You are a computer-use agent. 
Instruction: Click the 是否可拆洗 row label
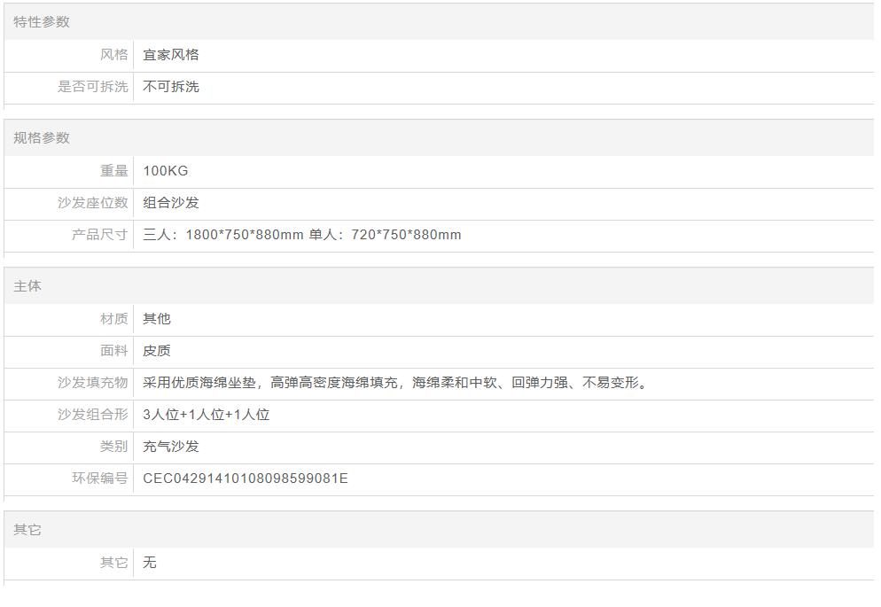93,87
